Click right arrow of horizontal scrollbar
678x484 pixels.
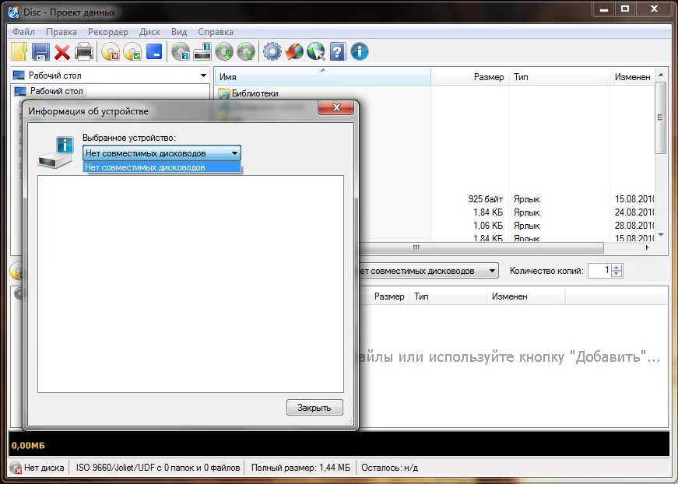pos(648,247)
